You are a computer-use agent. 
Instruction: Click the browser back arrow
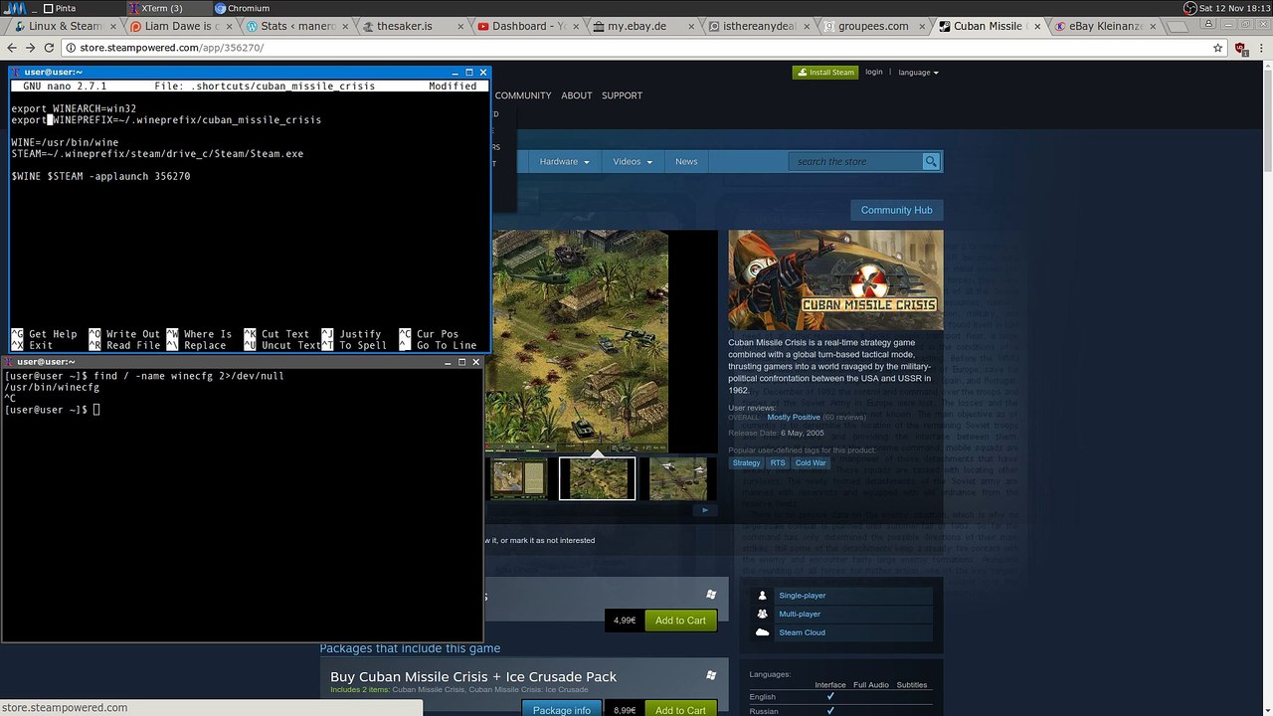(10, 48)
